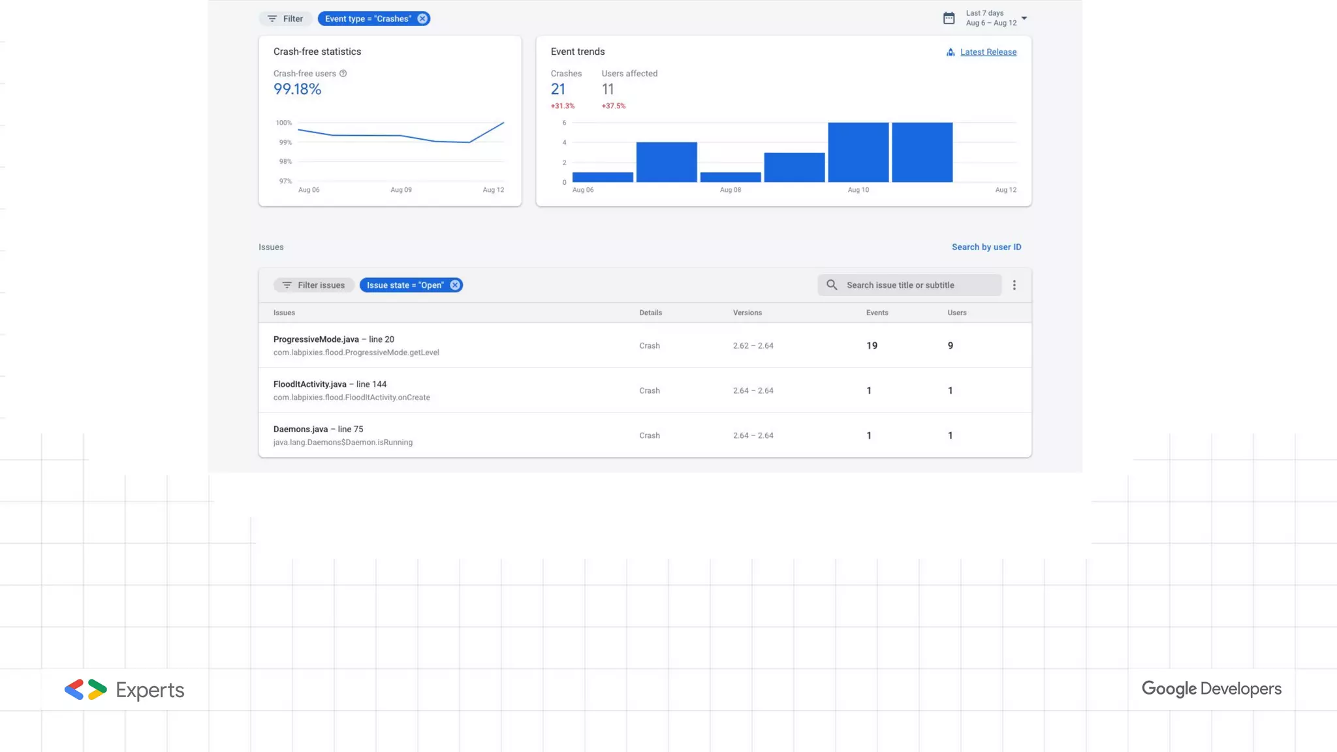
Task: Open the Latest Release link
Action: pos(988,52)
